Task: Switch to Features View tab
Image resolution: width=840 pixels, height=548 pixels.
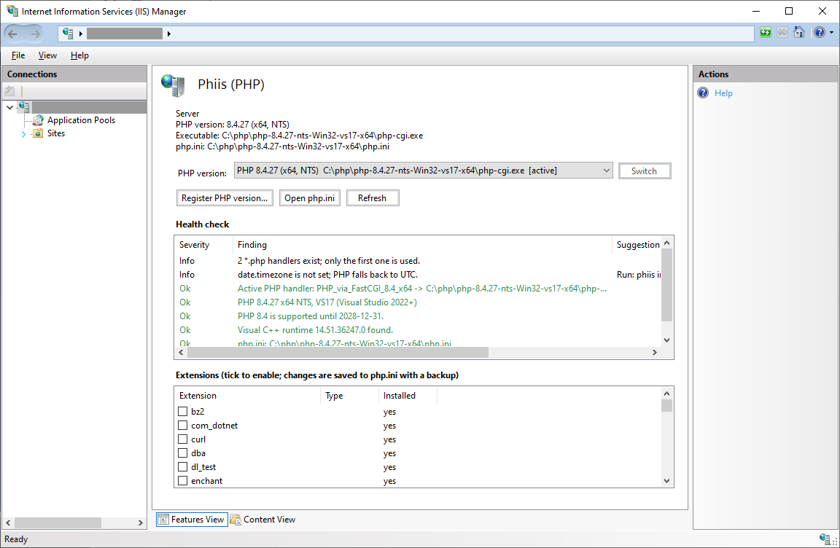Action: (192, 520)
